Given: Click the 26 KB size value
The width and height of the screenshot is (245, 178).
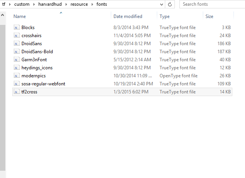Looking at the screenshot, I should [225, 76].
